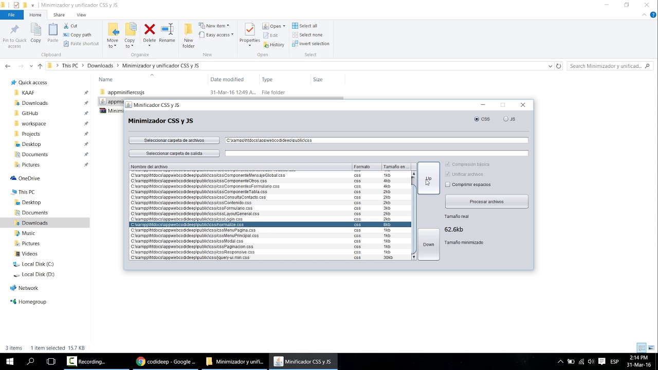Click Seleccionar carpeta de salida button

(174, 153)
